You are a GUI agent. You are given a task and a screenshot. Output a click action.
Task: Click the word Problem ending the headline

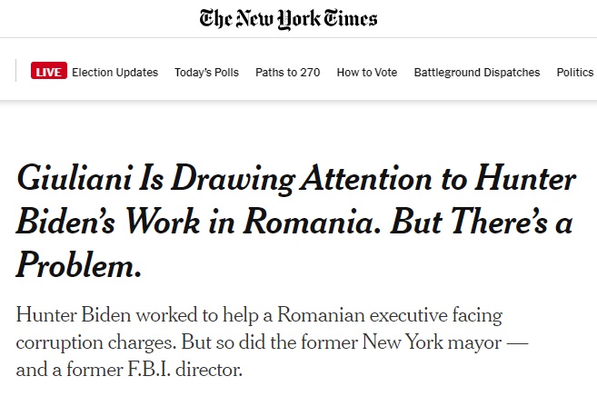79,264
